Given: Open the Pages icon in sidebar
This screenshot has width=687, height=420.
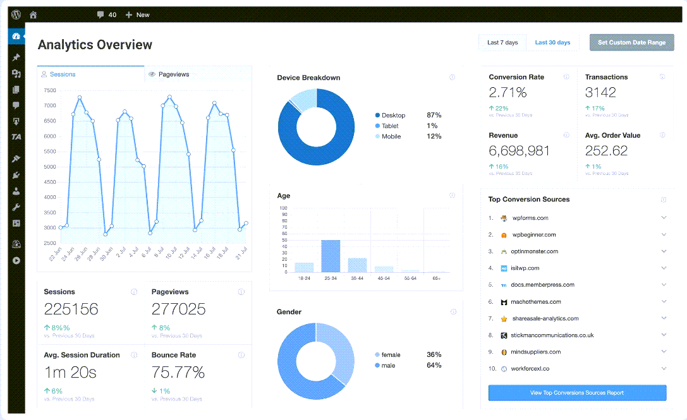Looking at the screenshot, I should click(16, 90).
